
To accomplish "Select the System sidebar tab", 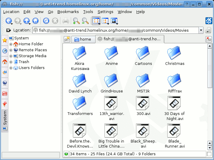I will pyautogui.click(x=5, y=121).
